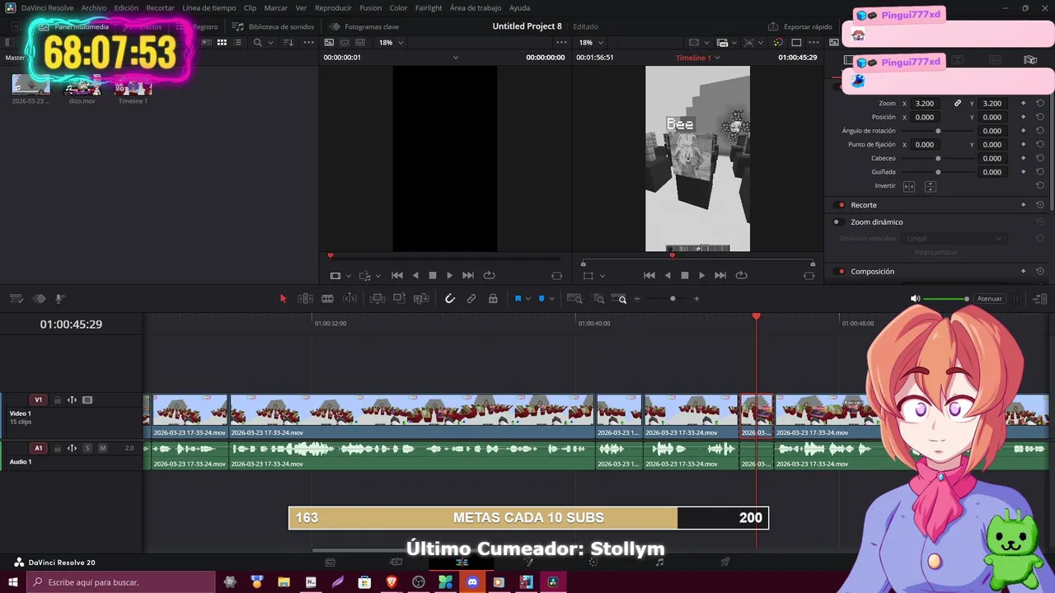The width and height of the screenshot is (1055, 593).
Task: Expand Zoom dinámico section
Action: click(877, 222)
